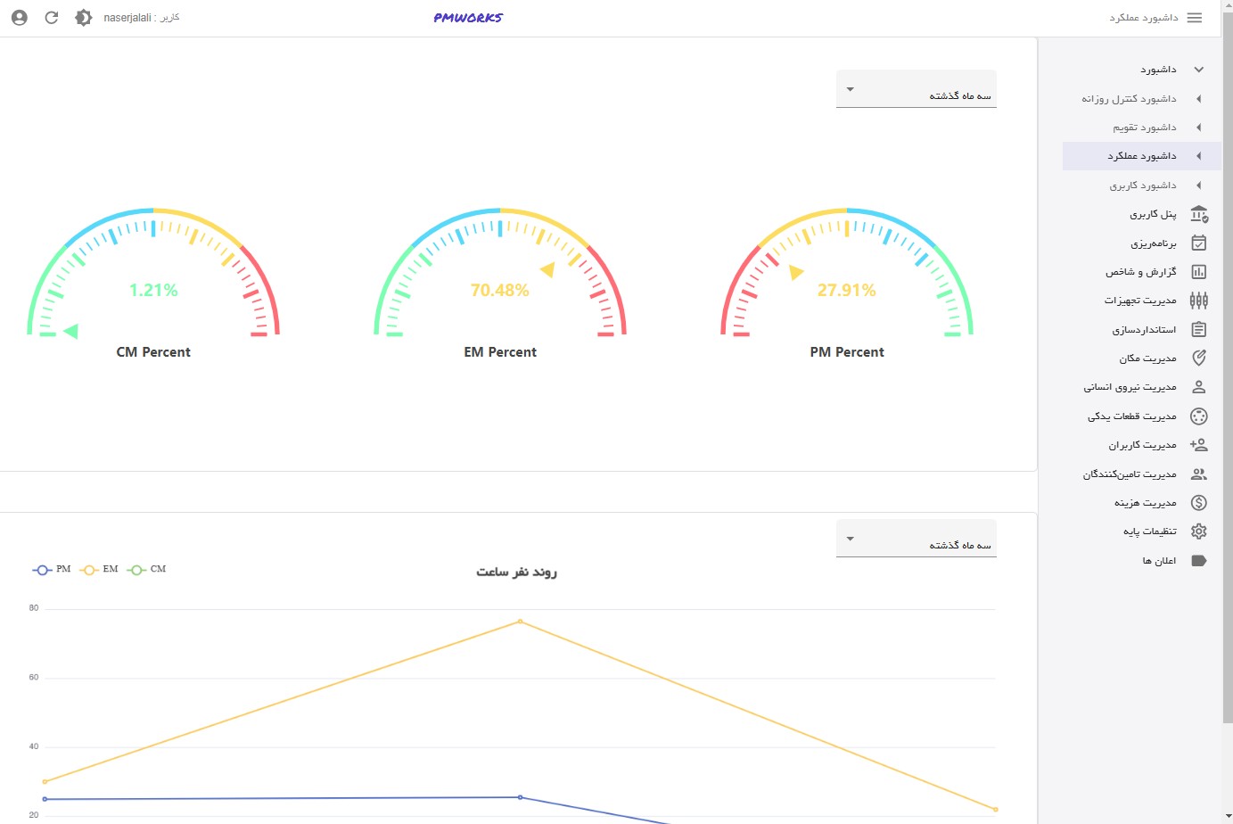
Task: Click the PMWORKS logo link
Action: 468,18
